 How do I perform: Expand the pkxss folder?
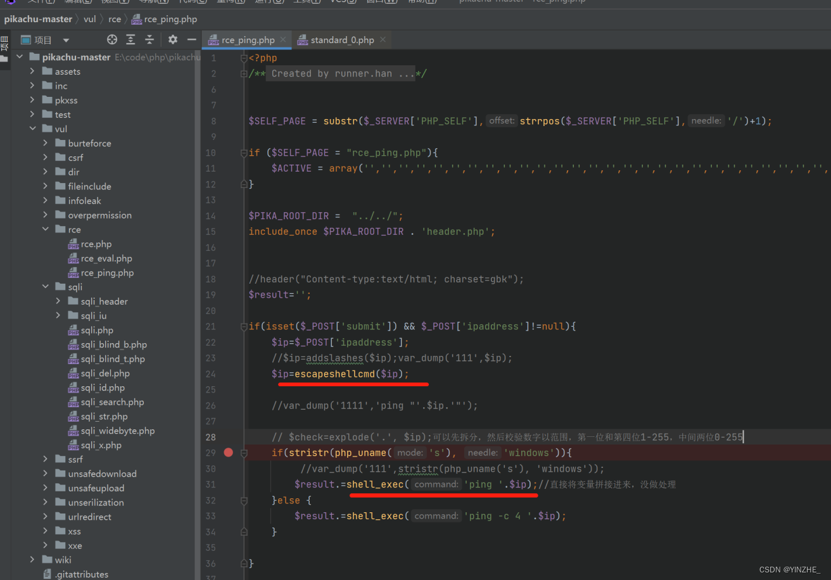(x=32, y=100)
